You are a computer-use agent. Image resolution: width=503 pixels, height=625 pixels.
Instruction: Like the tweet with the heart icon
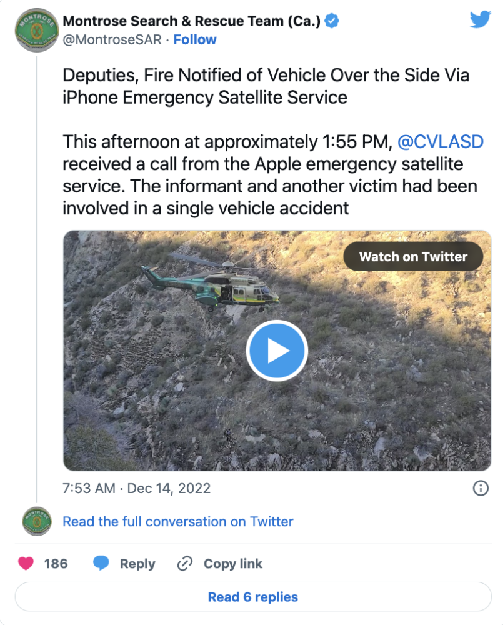click(x=26, y=564)
